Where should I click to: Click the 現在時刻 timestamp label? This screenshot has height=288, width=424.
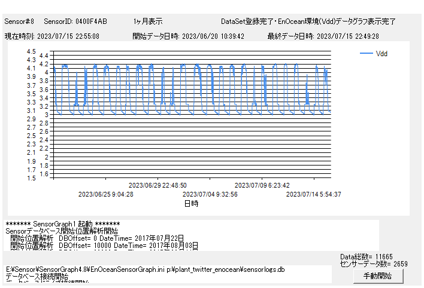click(52, 36)
